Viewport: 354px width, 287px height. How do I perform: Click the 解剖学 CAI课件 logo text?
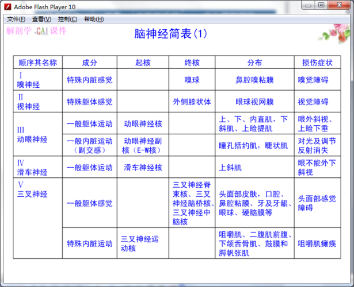[x=36, y=31]
